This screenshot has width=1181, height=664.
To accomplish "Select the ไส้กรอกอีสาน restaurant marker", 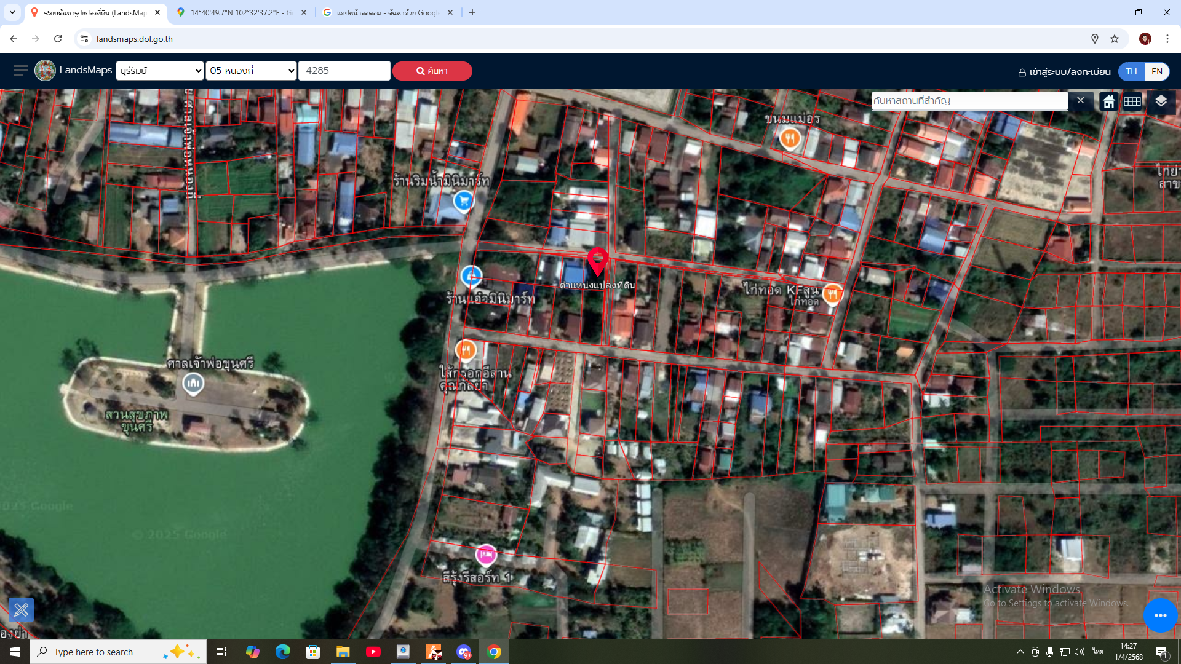I will 466,350.
